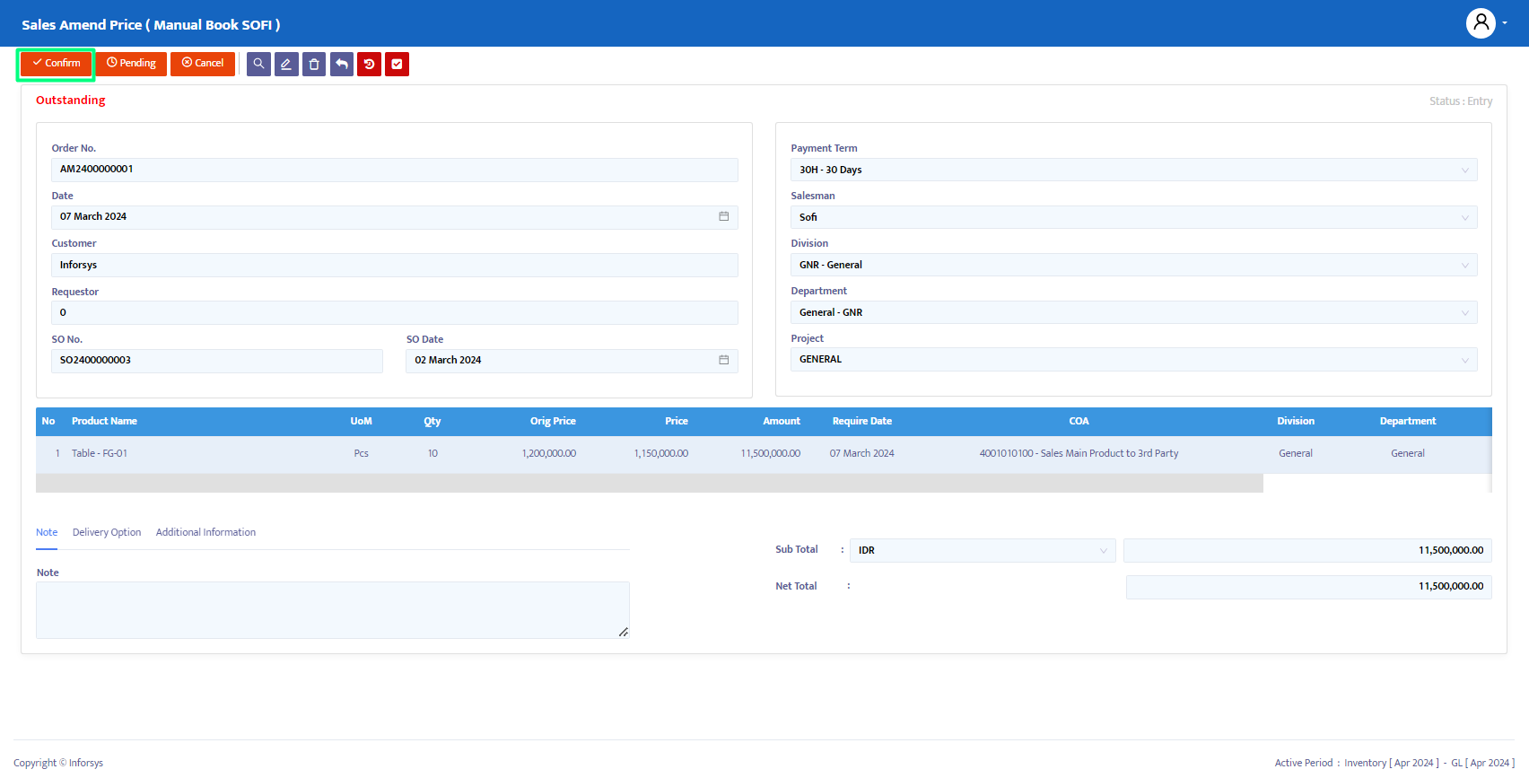1529x778 pixels.
Task: Expand the Project dropdown showing GENERAL
Action: pyautogui.click(x=1134, y=359)
